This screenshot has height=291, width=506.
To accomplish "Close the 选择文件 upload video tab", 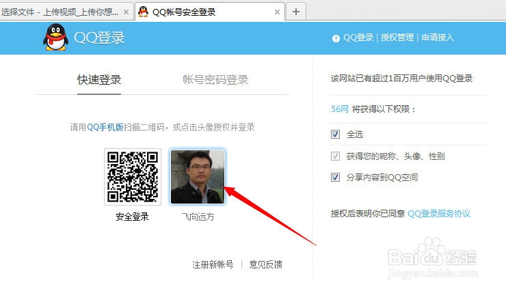I will click(x=126, y=12).
